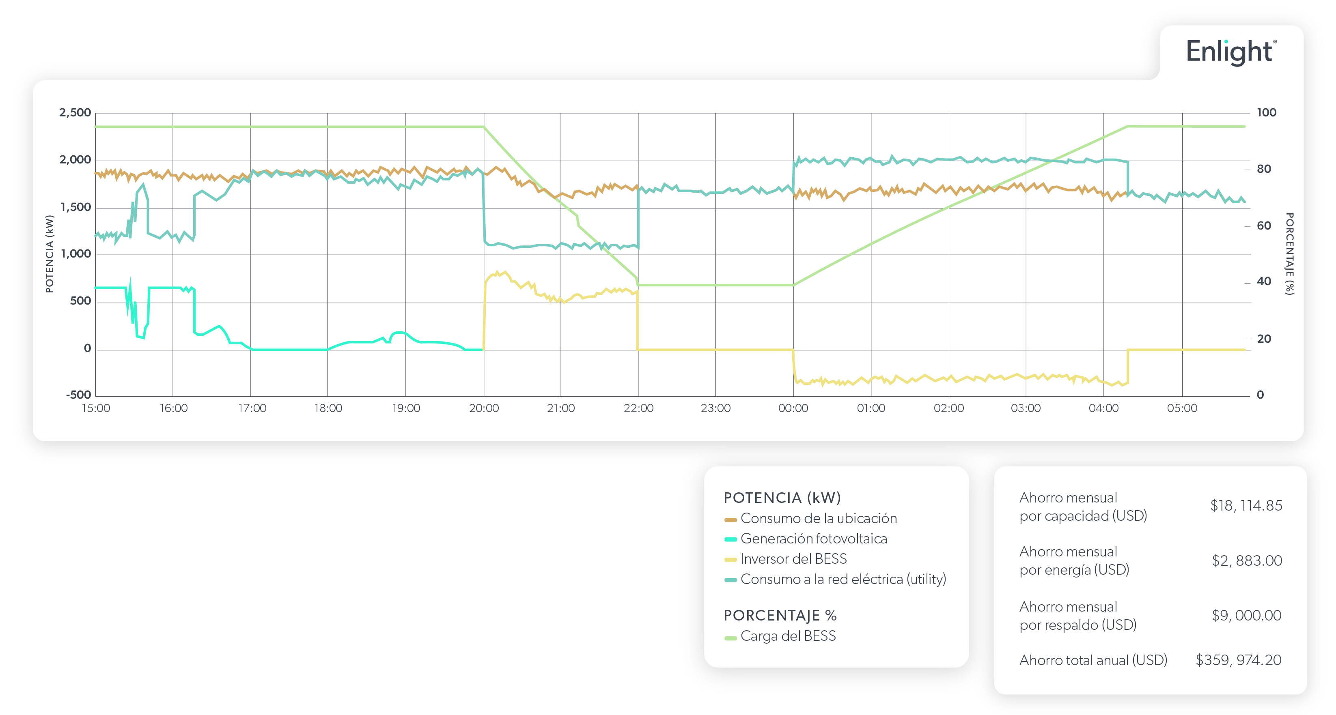Click the 'PORCENTAJE %' legend heading
This screenshot has height=715, width=1336.
[x=780, y=616]
